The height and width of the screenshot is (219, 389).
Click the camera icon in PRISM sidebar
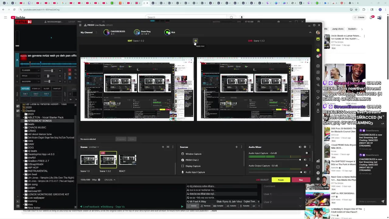tap(318, 66)
